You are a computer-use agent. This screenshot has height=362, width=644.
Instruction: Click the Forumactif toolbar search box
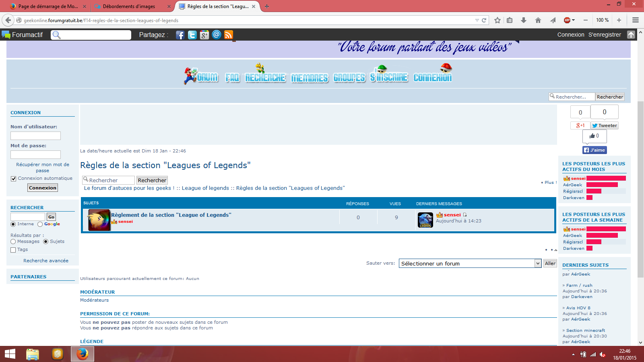(91, 35)
